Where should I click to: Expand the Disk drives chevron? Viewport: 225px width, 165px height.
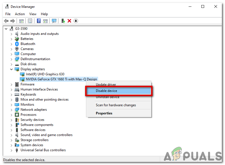pos(12,64)
